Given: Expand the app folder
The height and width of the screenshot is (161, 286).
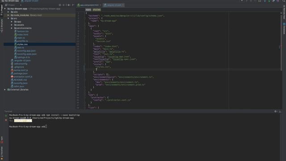Looking at the screenshot, I should 12,22.
